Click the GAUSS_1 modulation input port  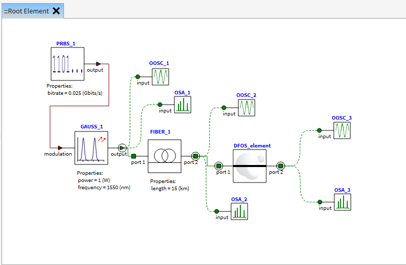click(60, 148)
